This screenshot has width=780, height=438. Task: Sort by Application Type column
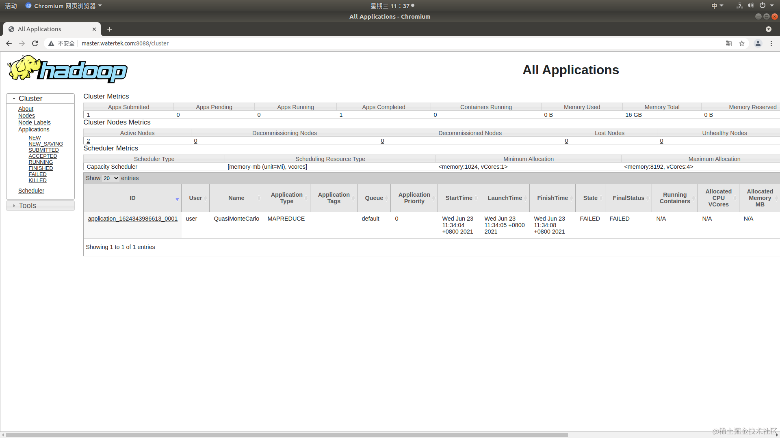(x=286, y=198)
